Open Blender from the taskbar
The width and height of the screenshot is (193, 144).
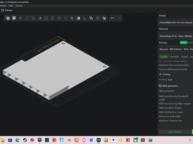[69, 140]
